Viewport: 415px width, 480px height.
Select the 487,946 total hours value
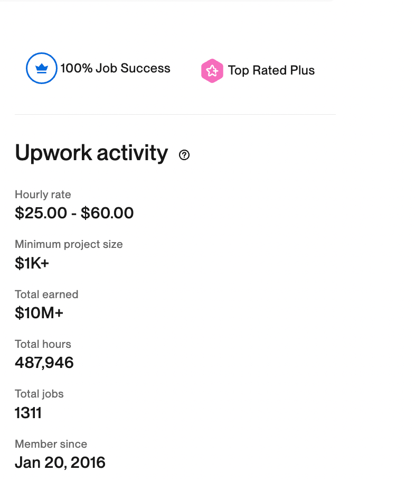coord(44,363)
